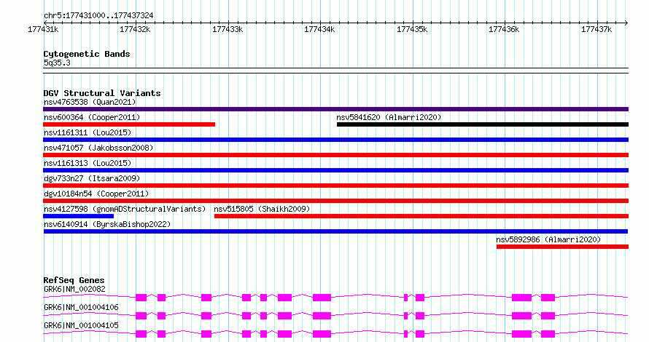Click the 177433k ruler label
Image resolution: width=649 pixels, height=342 pixels.
(228, 29)
